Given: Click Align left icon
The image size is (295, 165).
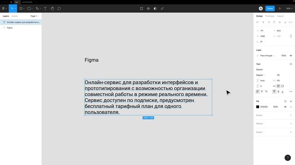Looking at the screenshot, I should click(x=258, y=22).
